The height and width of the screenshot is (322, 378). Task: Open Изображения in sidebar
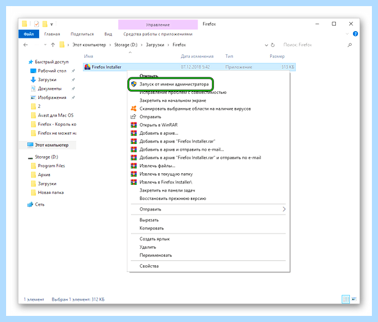coord(52,98)
